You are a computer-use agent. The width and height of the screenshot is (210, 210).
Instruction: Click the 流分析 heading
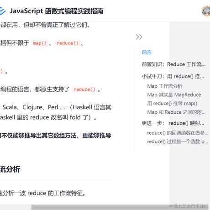[x=10, y=169]
